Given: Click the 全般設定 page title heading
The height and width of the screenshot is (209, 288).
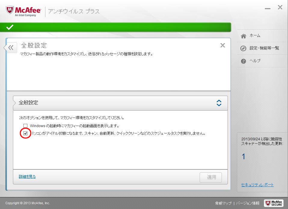Looking at the screenshot, I should [34, 45].
